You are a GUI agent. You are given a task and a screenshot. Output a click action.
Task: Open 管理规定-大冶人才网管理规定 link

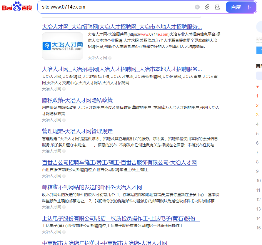click(x=77, y=131)
